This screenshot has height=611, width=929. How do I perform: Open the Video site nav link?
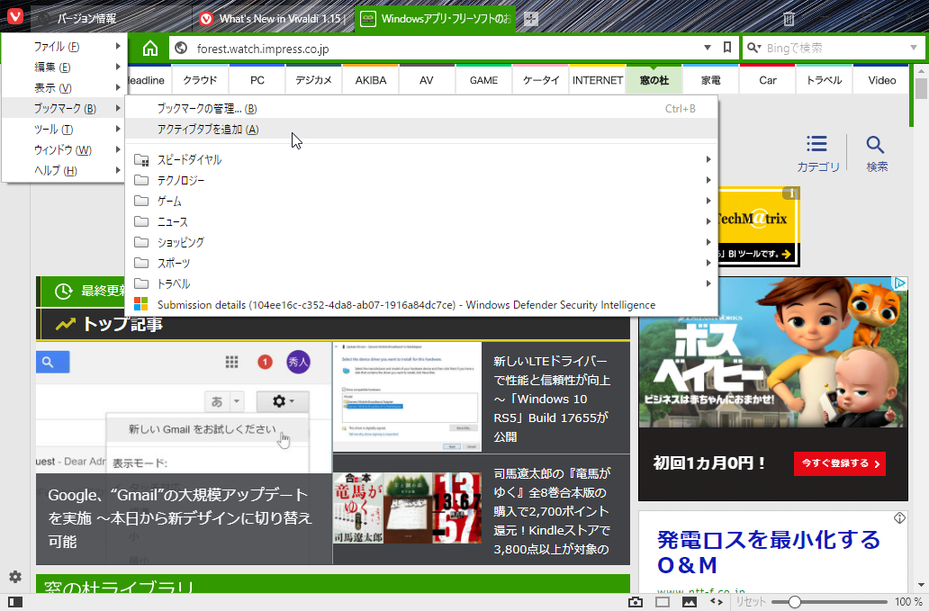tap(881, 80)
